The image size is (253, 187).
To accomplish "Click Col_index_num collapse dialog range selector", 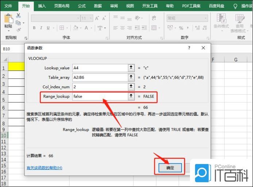I will pyautogui.click(x=131, y=87).
